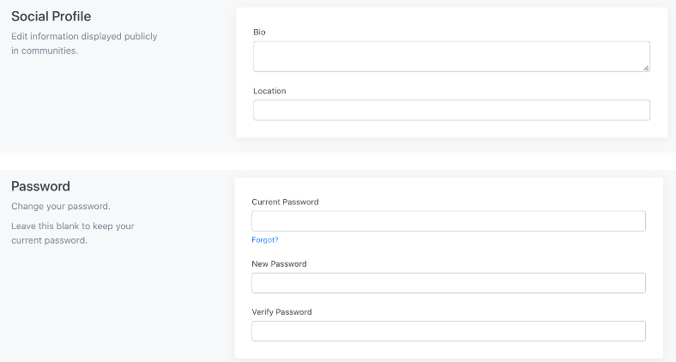This screenshot has height=362, width=676.
Task: Click the "Change your password." text
Action: [61, 207]
